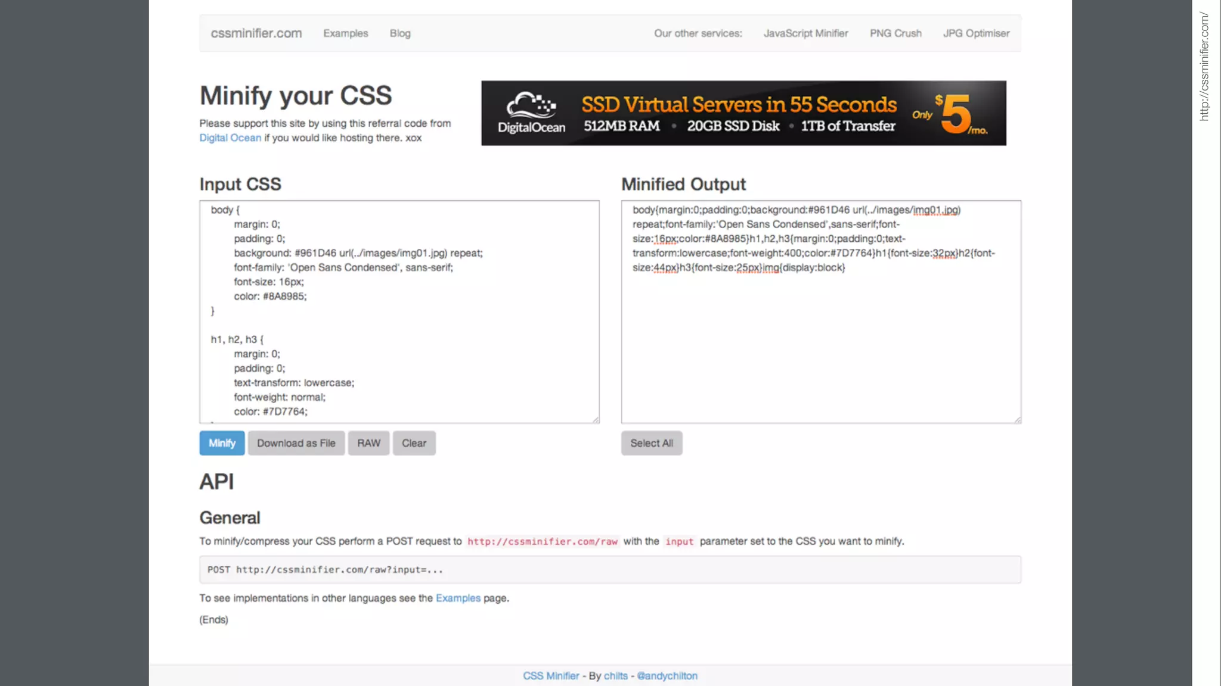This screenshot has height=686, width=1221.
Task: Open the chilts author link in footer
Action: (x=615, y=676)
